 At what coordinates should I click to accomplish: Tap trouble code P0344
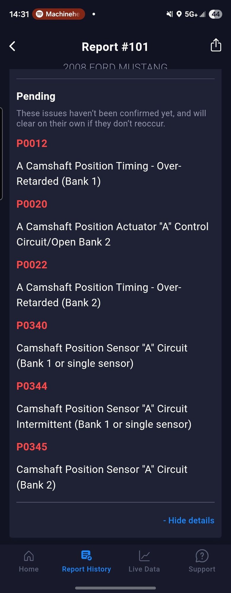[32, 386]
